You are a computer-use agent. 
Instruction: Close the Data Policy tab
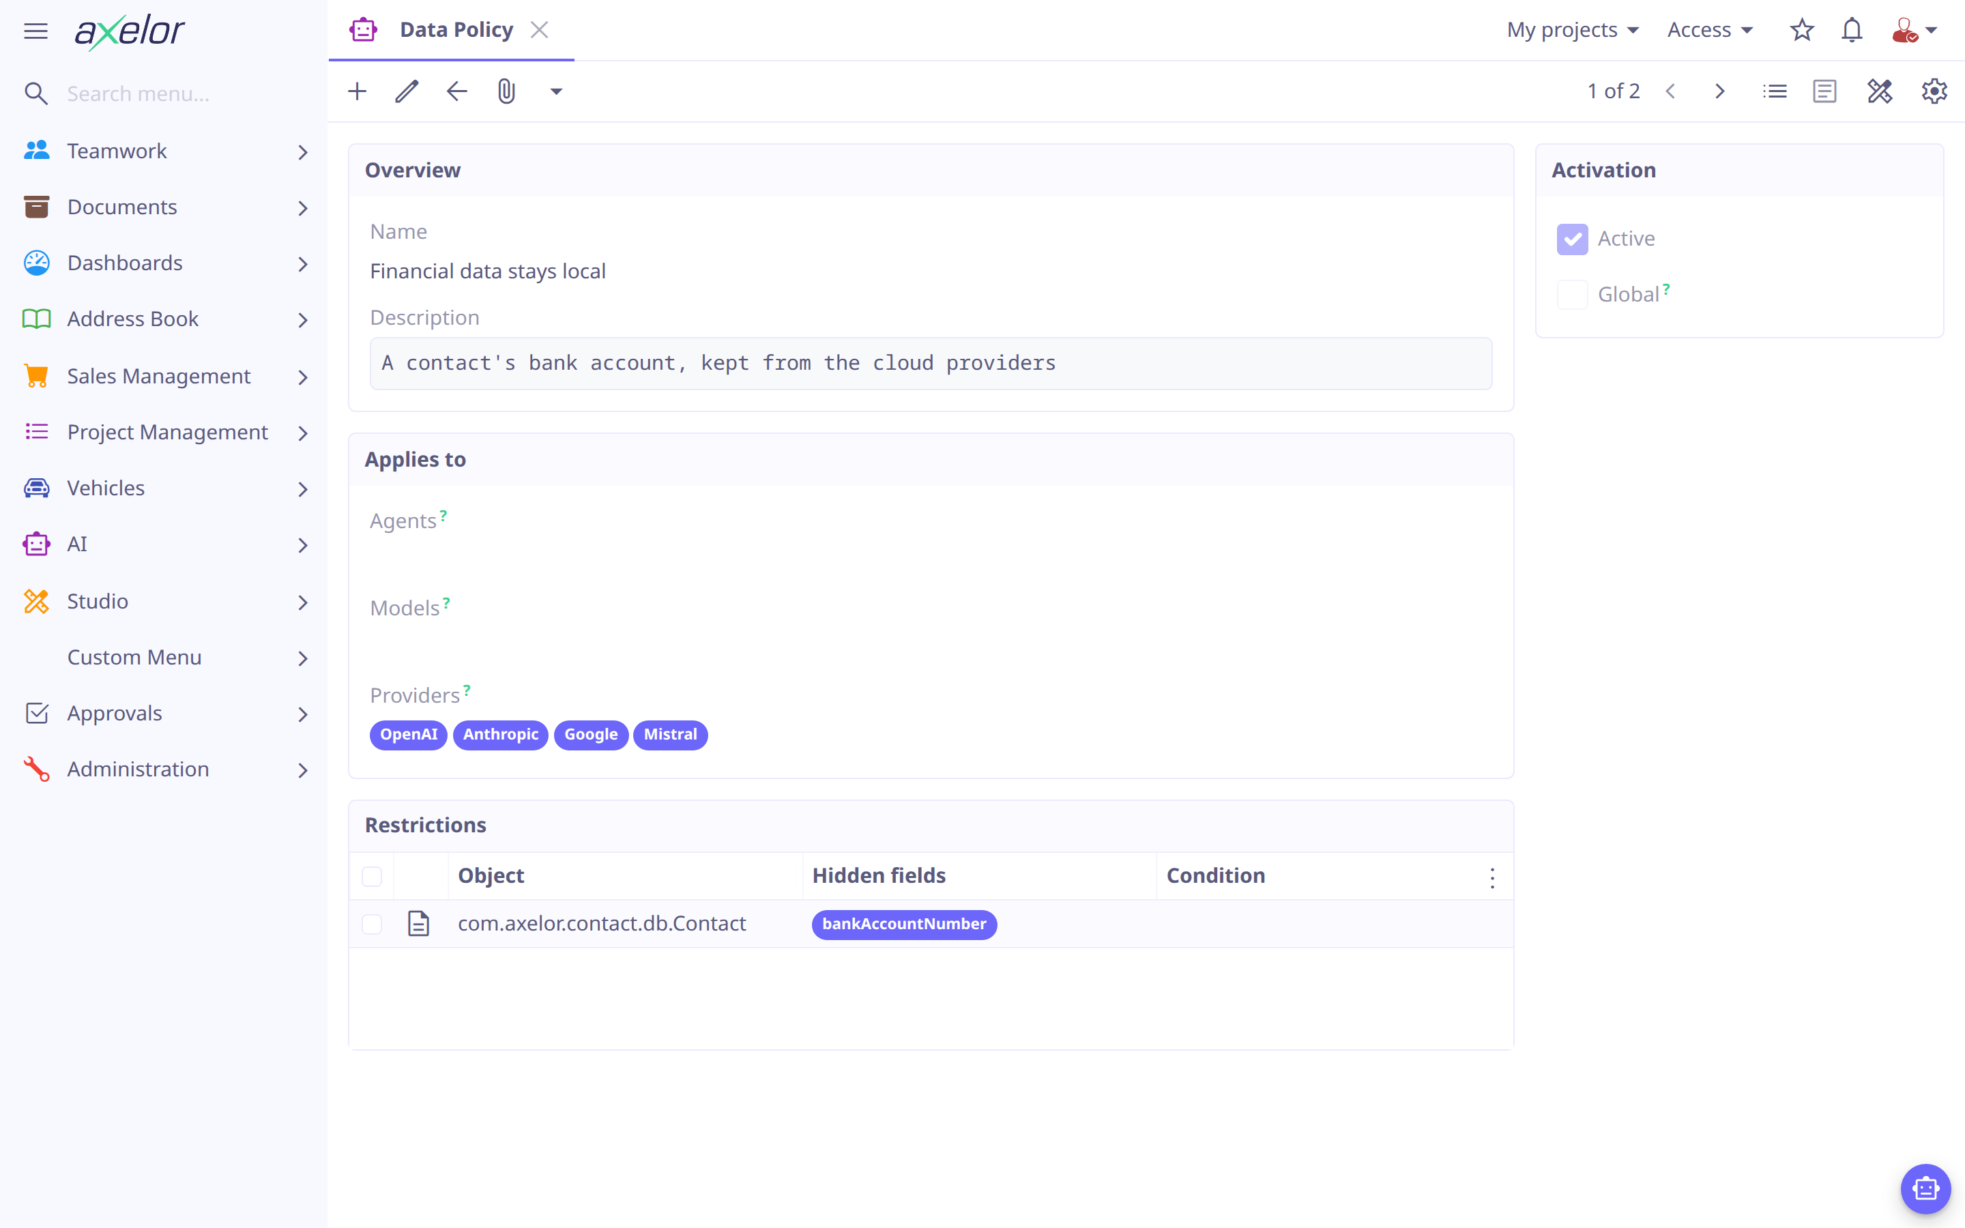(x=539, y=30)
